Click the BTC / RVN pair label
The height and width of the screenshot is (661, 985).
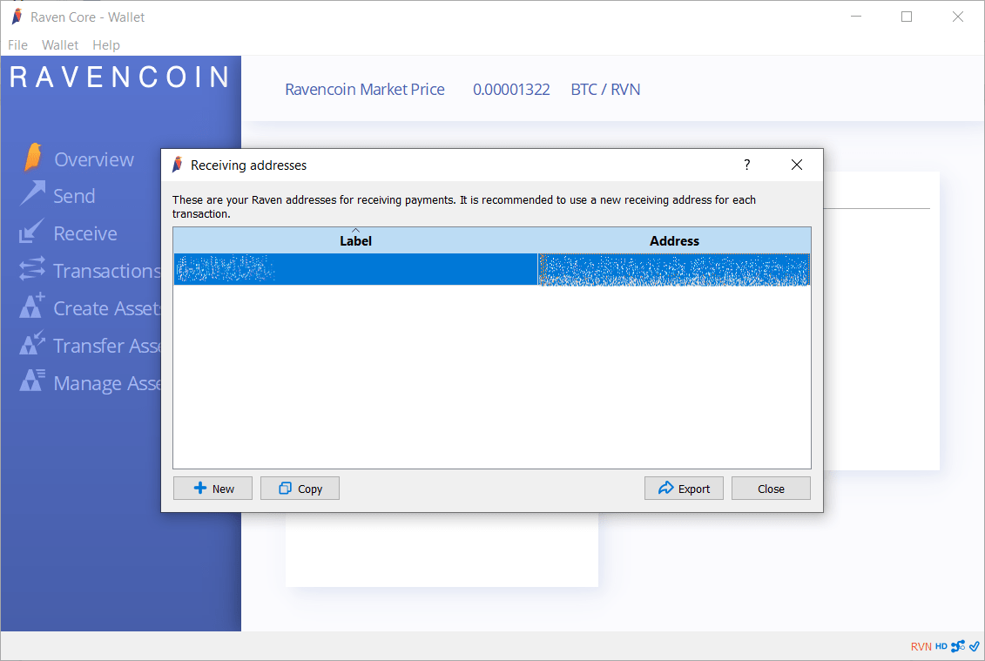[605, 89]
